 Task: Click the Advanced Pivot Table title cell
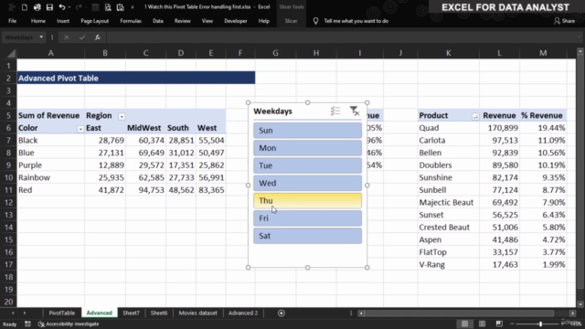[x=136, y=78]
